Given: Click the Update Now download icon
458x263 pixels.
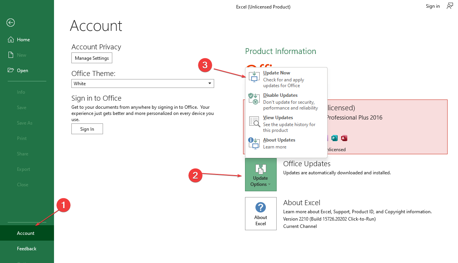Looking at the screenshot, I should tap(254, 76).
